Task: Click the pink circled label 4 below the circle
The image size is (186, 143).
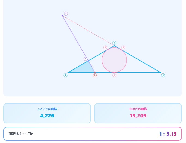Action: pyautogui.click(x=114, y=75)
